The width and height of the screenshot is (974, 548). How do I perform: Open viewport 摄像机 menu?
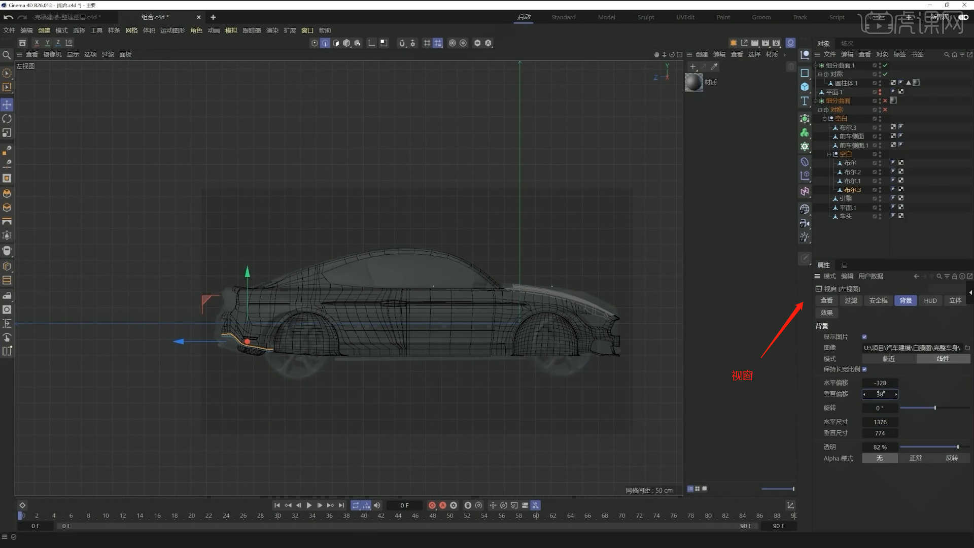coord(52,54)
